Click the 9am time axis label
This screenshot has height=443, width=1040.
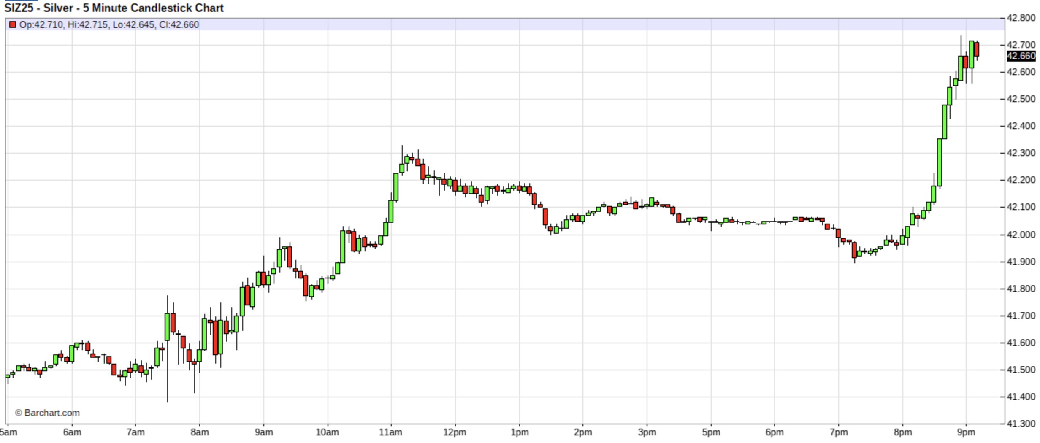264,432
